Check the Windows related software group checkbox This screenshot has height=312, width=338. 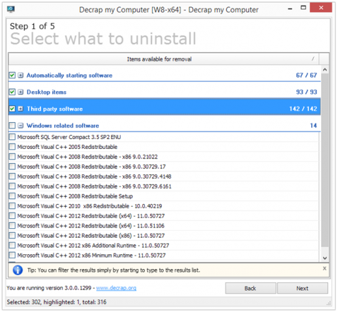(x=12, y=125)
